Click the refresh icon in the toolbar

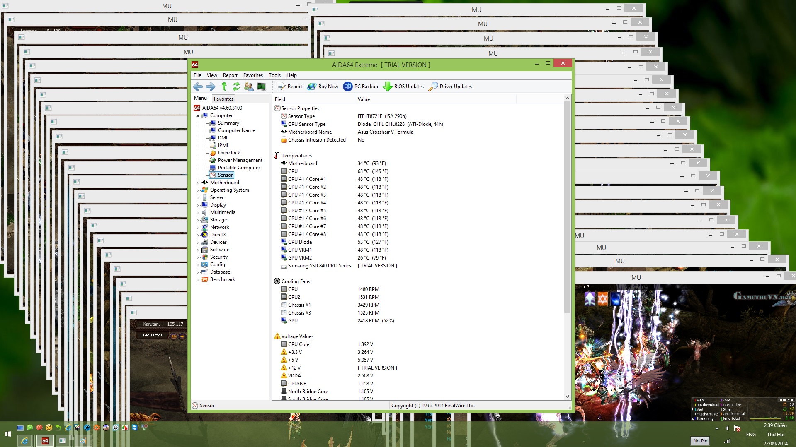(236, 86)
